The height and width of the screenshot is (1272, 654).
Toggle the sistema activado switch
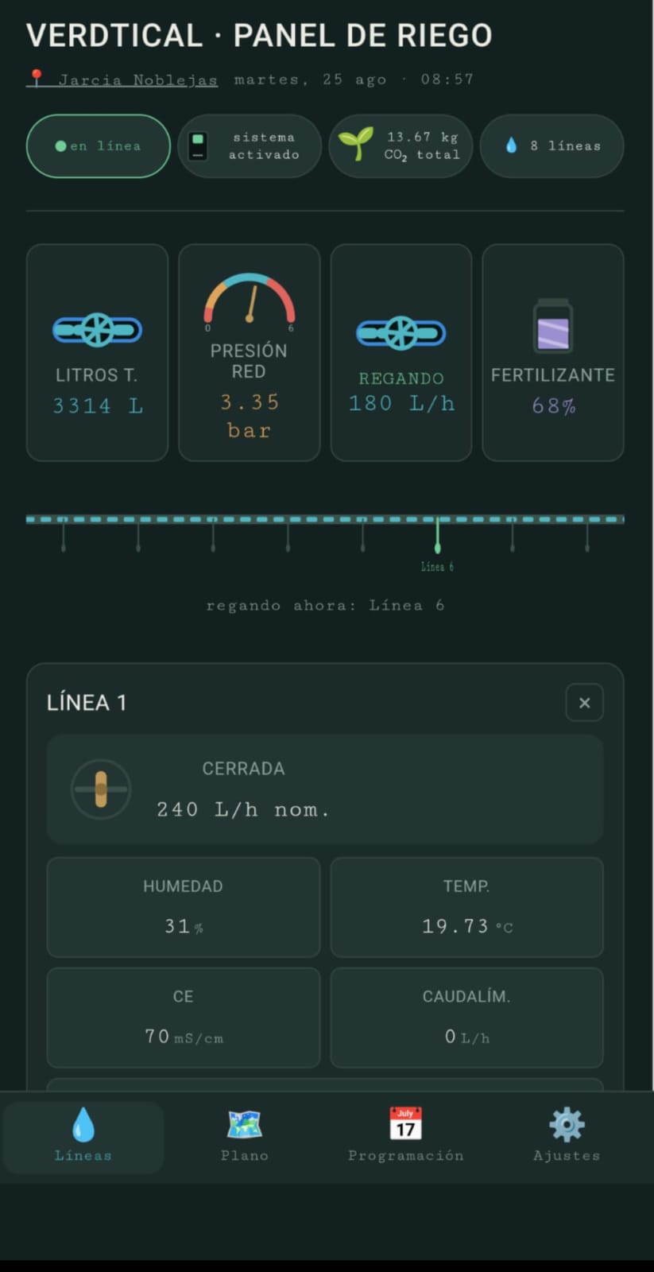coord(198,146)
